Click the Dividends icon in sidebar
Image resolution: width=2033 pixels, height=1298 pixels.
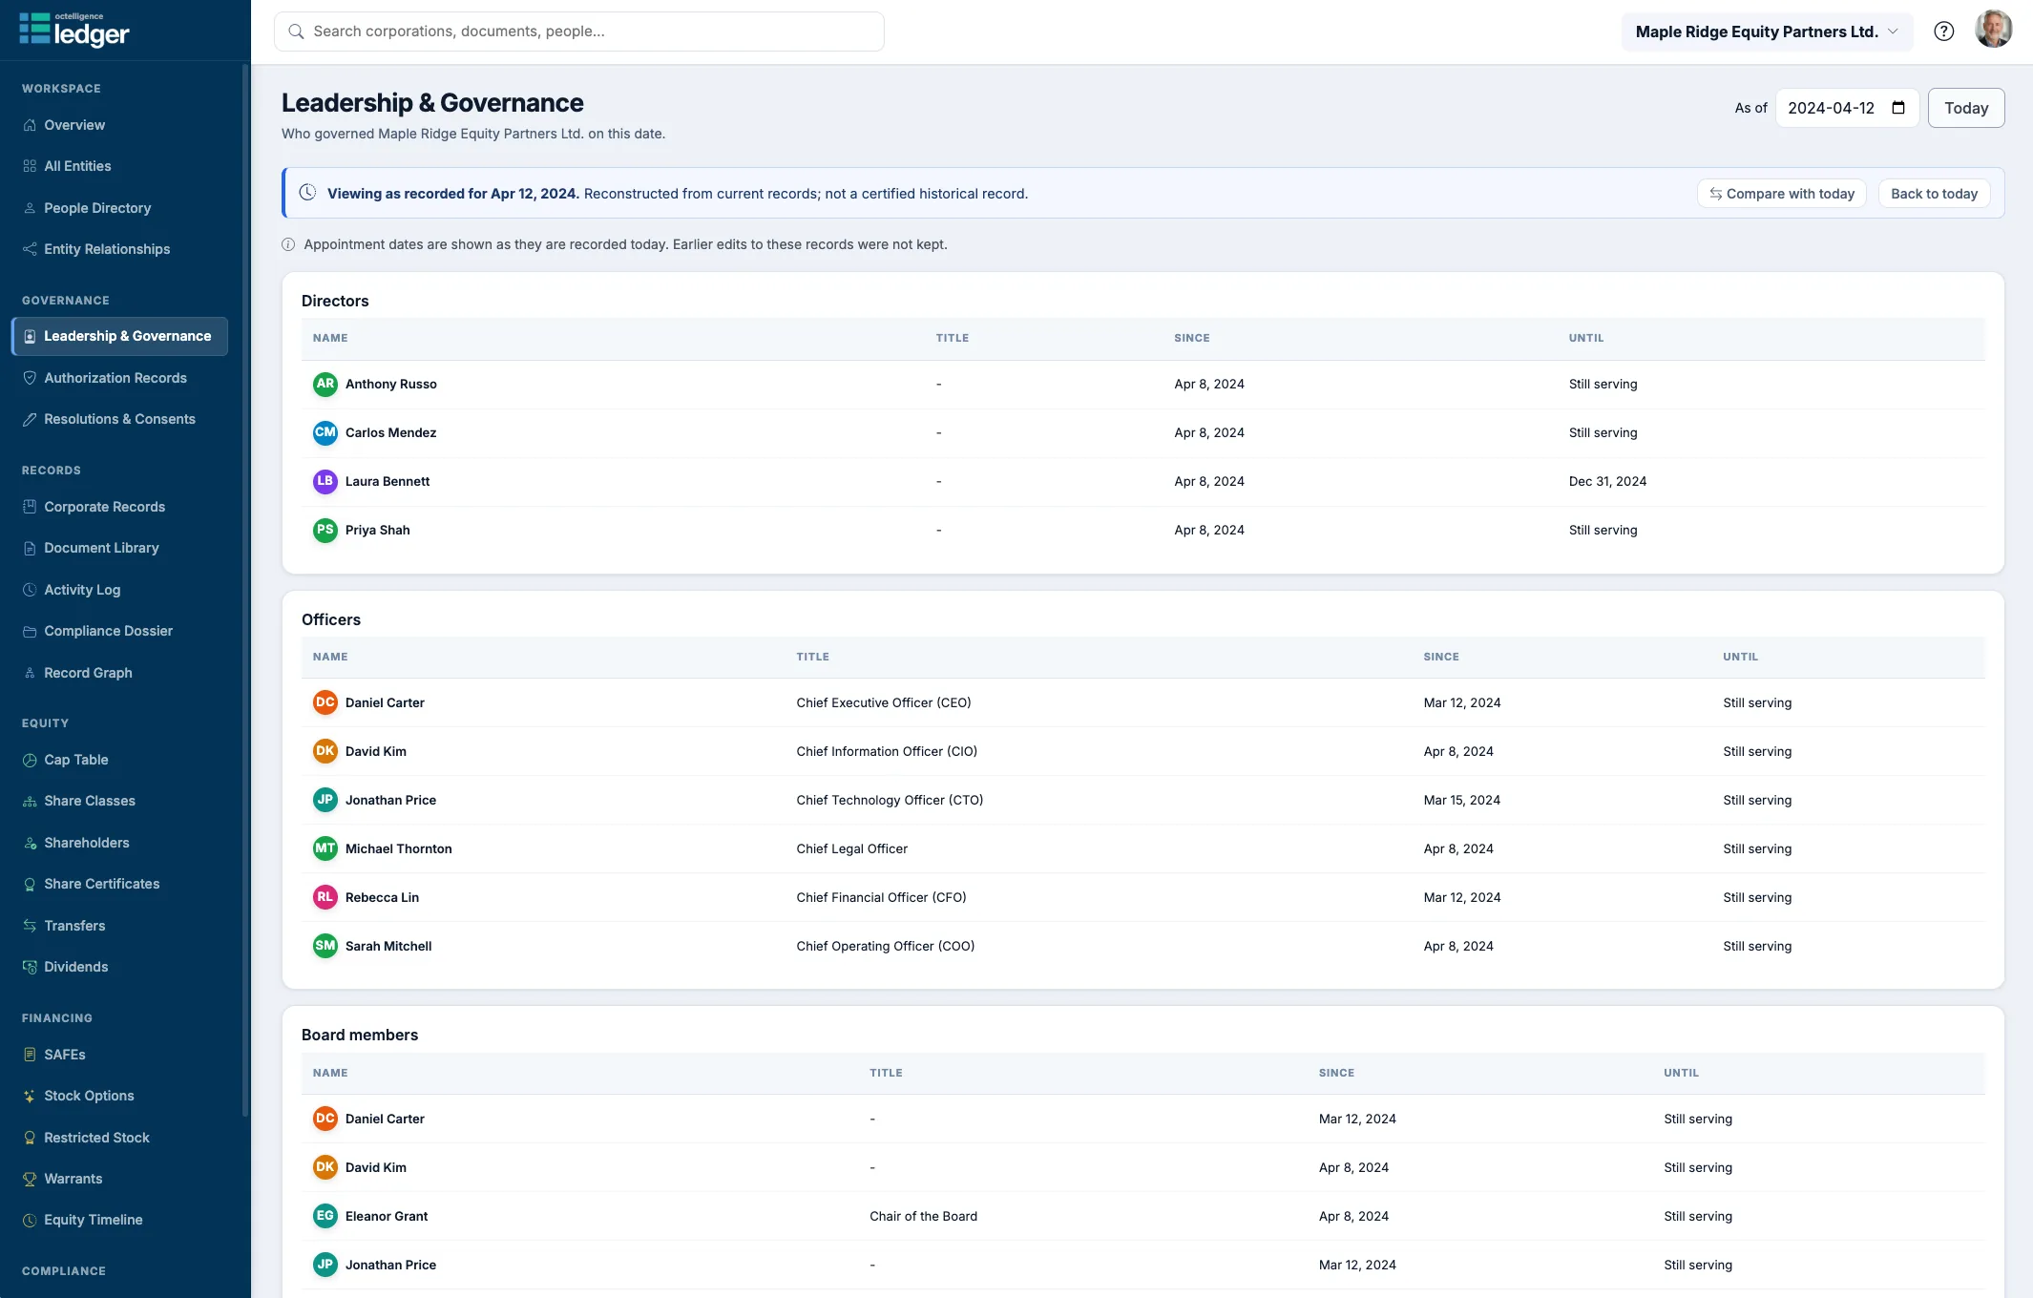point(30,967)
